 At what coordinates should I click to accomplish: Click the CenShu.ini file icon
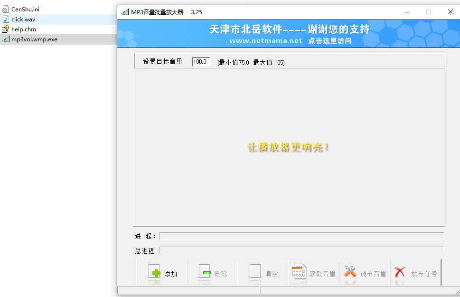tap(5, 10)
